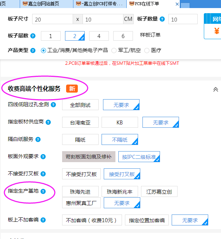
Task: Choose 4 layers for the board
Action: coord(99,36)
